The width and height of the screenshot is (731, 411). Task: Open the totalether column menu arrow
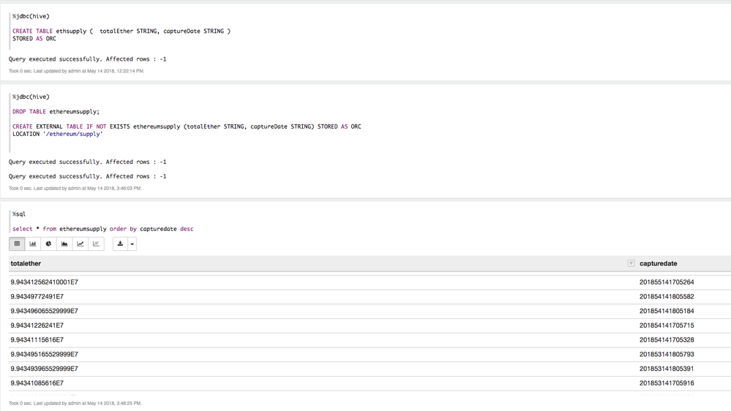coord(631,263)
